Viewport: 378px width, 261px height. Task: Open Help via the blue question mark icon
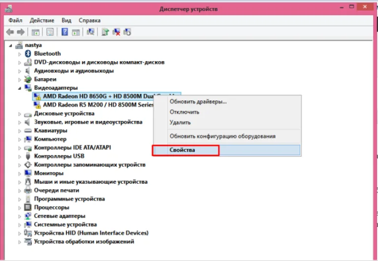click(64, 32)
